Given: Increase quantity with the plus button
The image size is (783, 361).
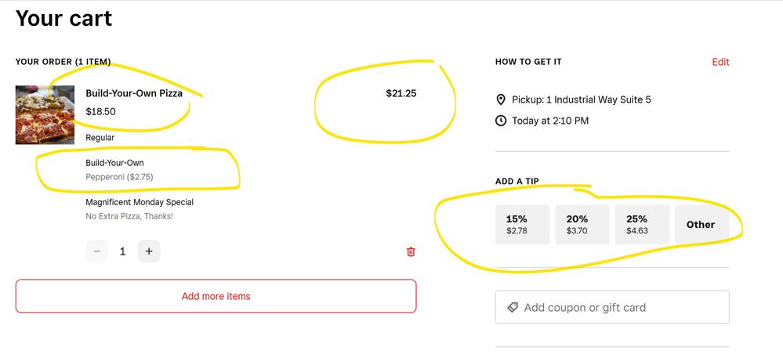Looking at the screenshot, I should click(149, 251).
